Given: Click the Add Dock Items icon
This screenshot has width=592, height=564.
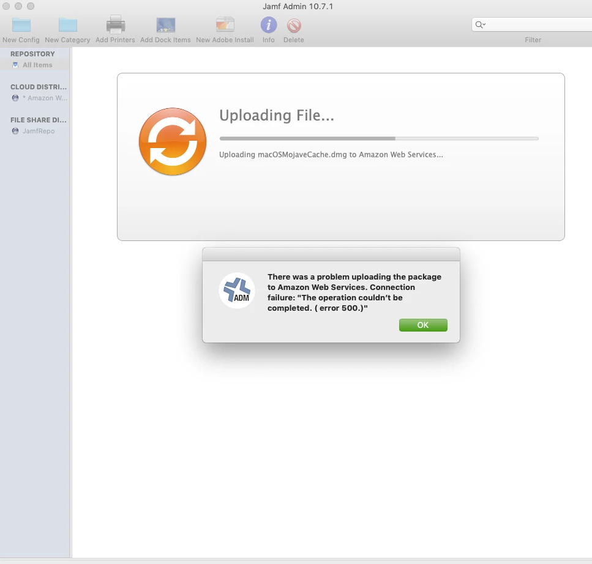Looking at the screenshot, I should [166, 25].
